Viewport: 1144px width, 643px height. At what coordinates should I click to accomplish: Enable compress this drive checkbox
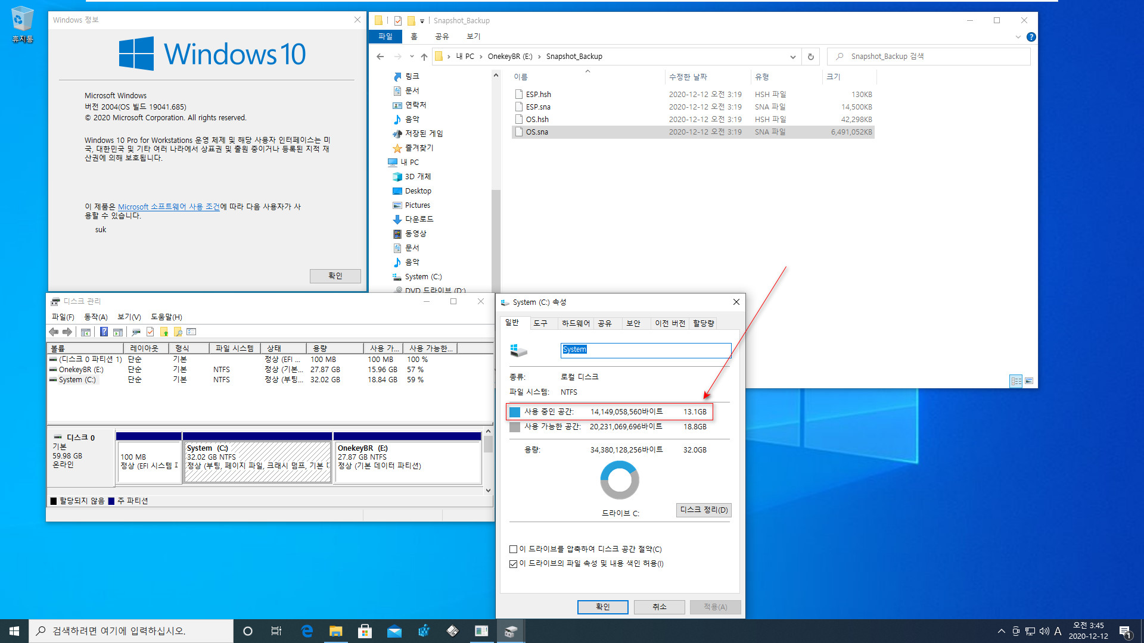pyautogui.click(x=513, y=549)
